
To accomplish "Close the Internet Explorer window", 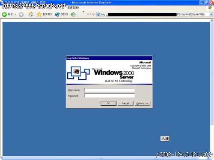I will click(x=211, y=3).
